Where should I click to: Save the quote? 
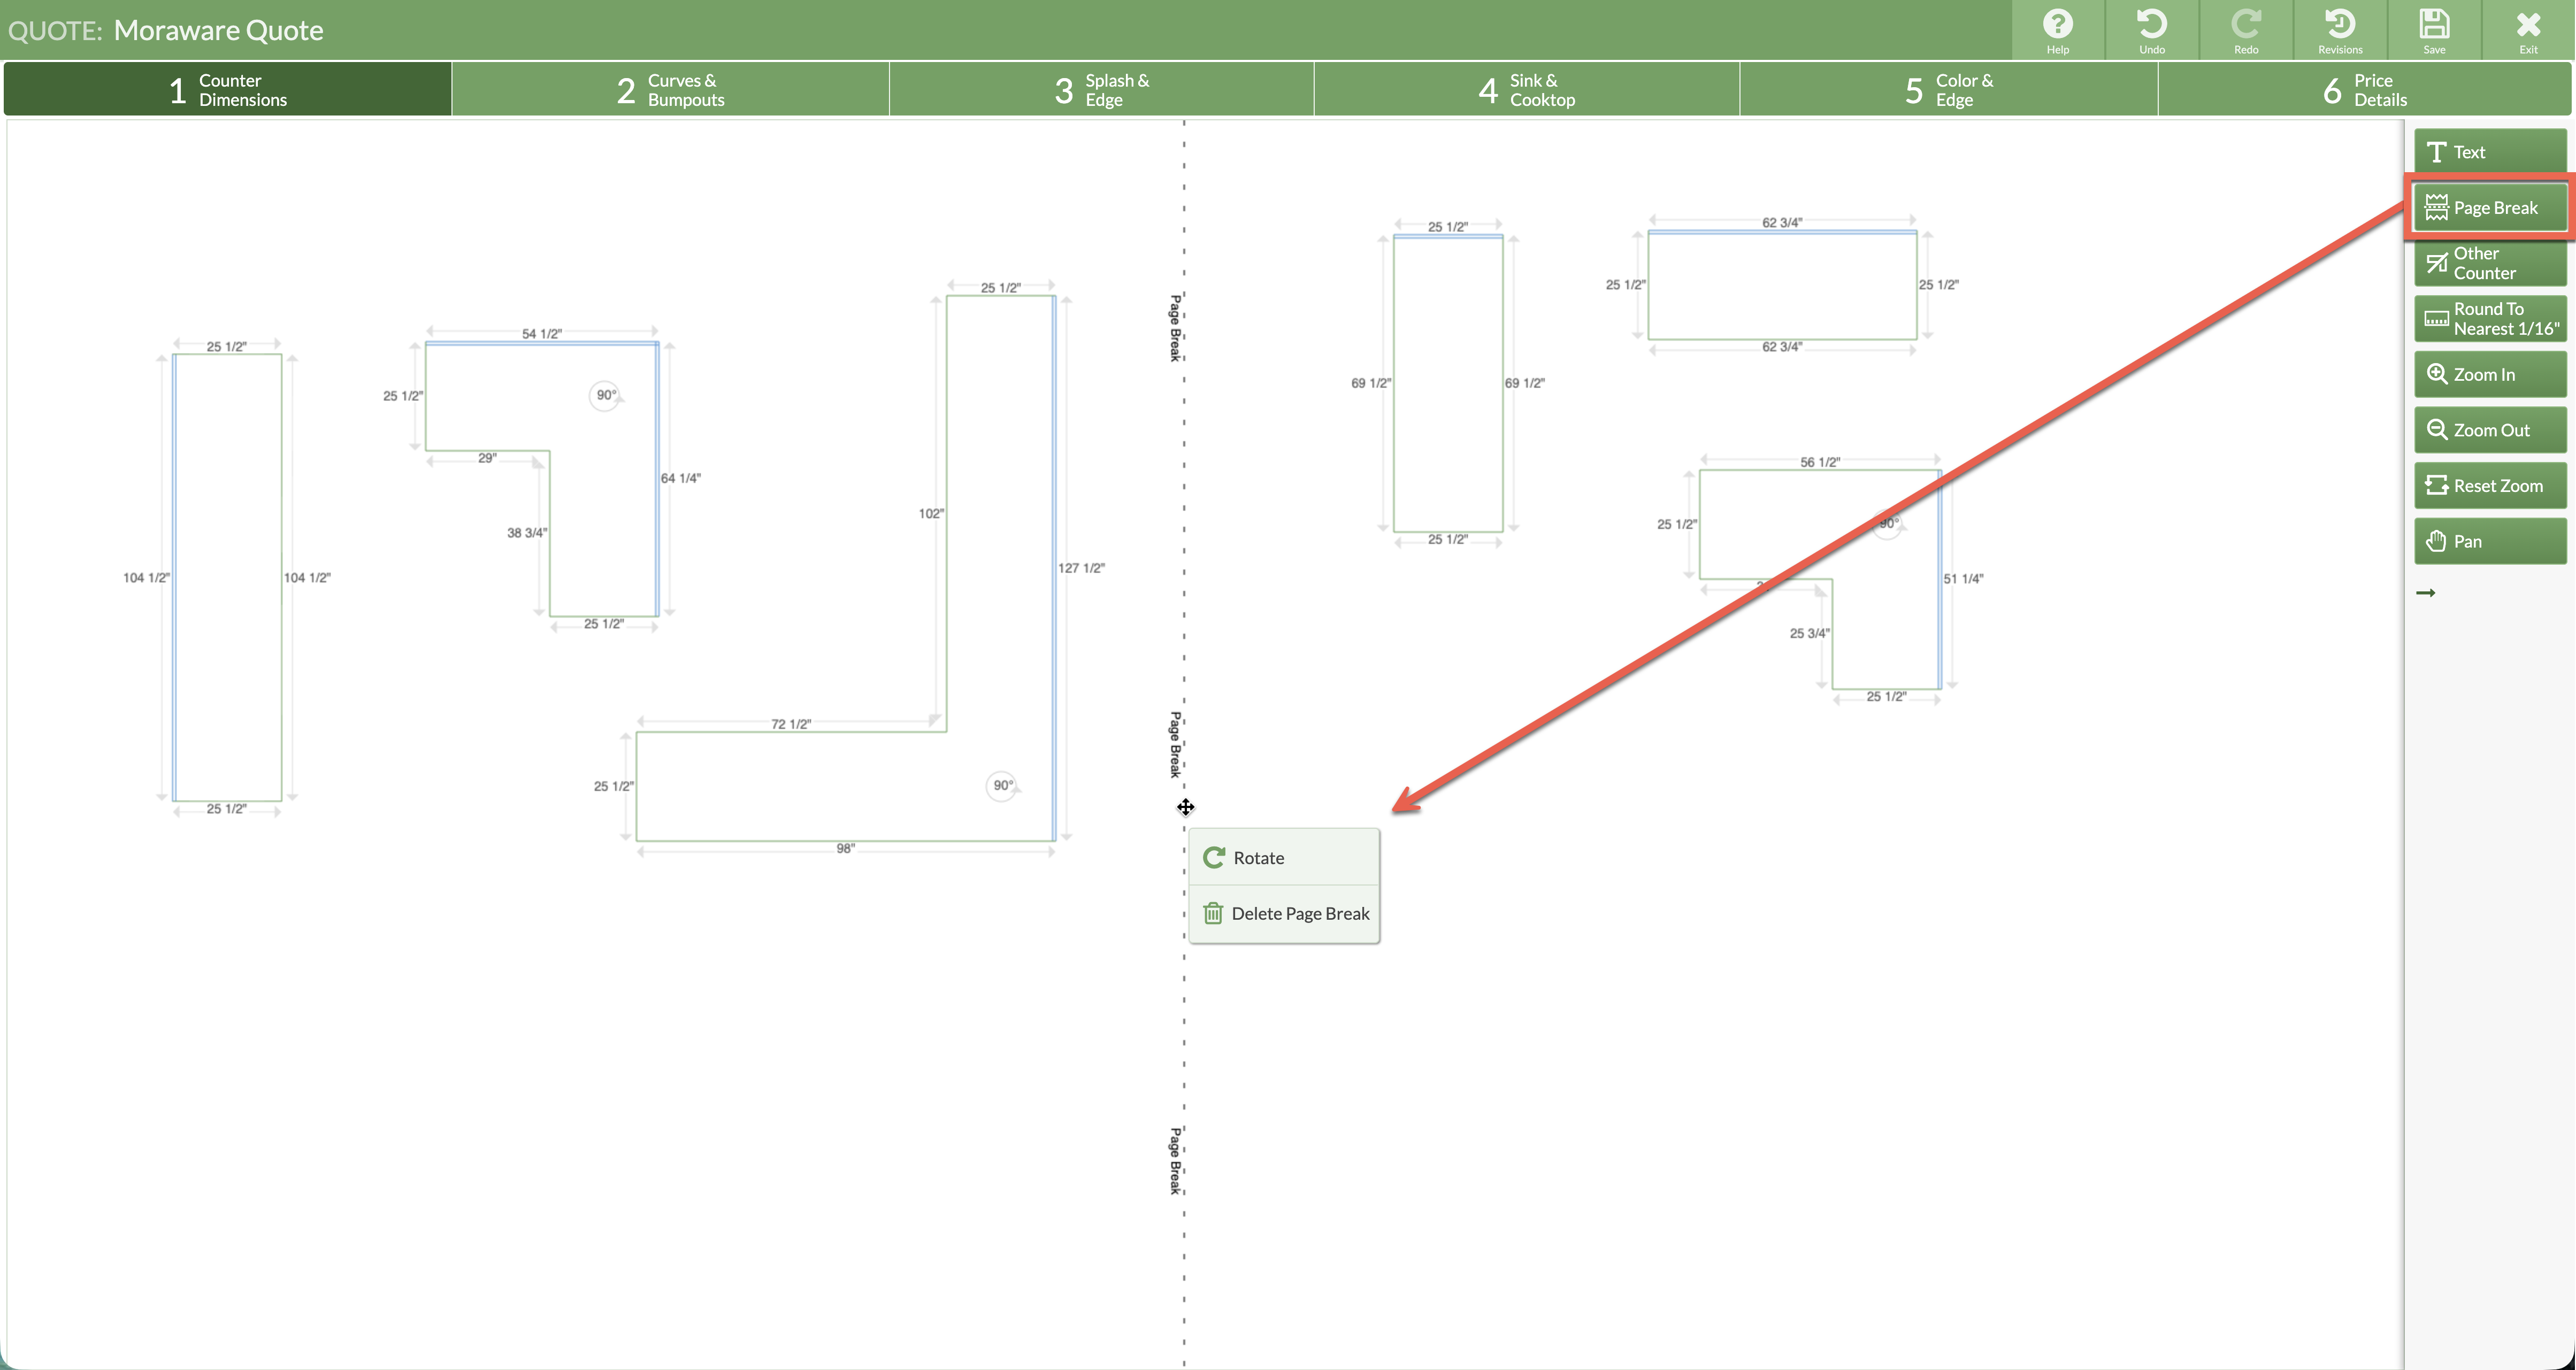coord(2433,30)
